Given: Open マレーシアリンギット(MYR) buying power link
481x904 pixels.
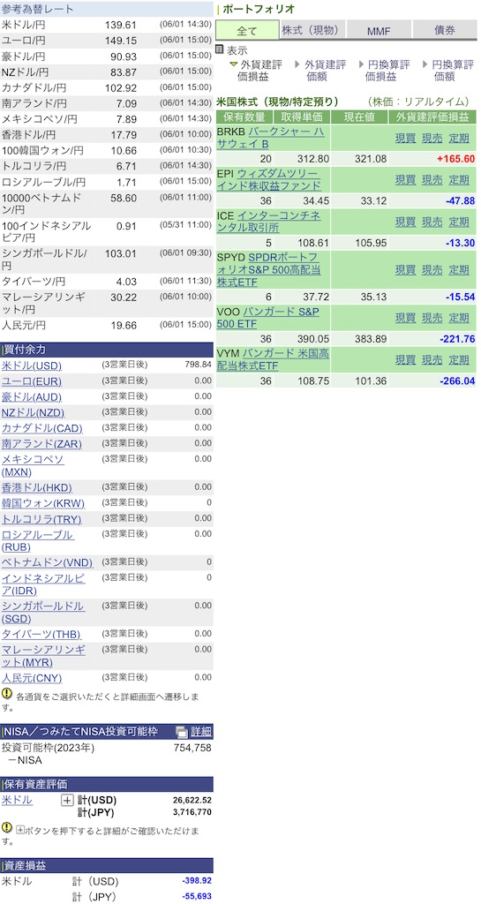Looking at the screenshot, I should coord(44,656).
